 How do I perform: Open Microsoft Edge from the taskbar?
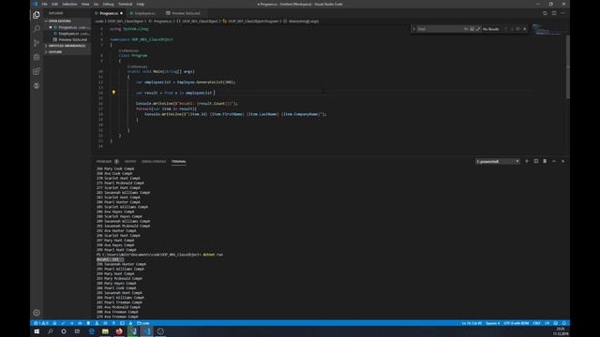92,331
